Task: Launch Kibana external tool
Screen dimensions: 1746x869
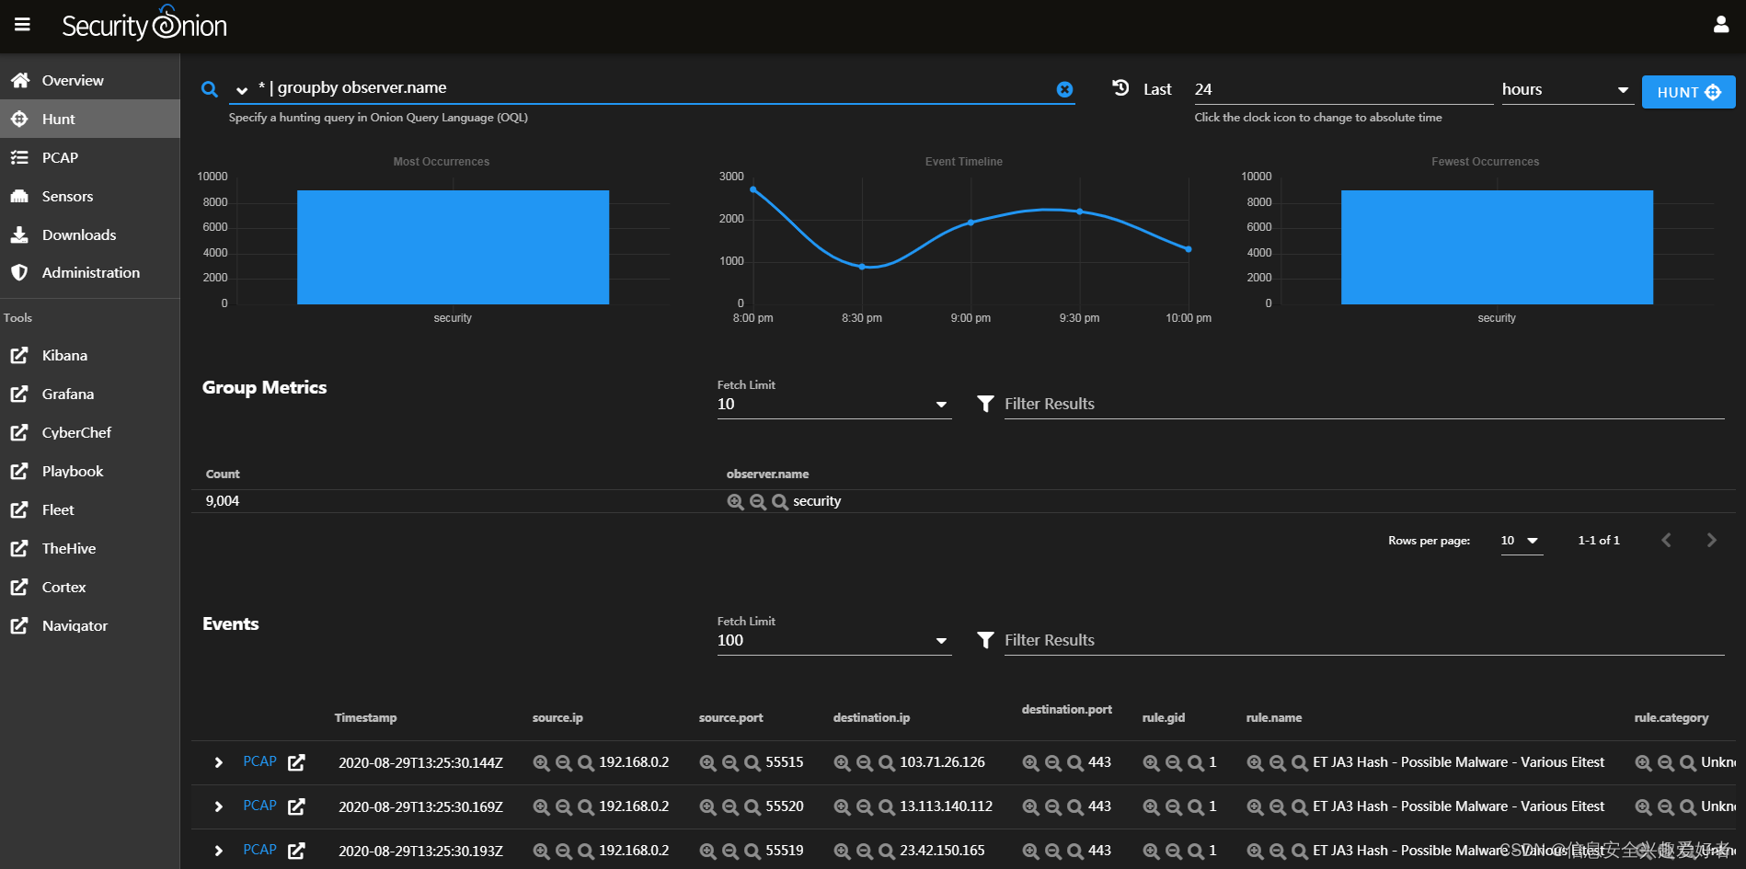Action: [x=89, y=355]
